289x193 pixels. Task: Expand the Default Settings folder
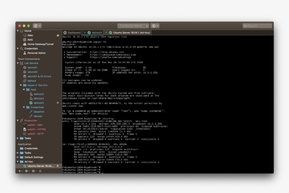18,157
